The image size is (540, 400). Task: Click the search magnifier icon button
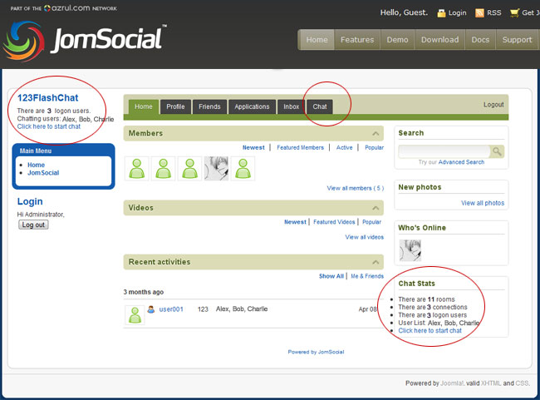pyautogui.click(x=496, y=151)
